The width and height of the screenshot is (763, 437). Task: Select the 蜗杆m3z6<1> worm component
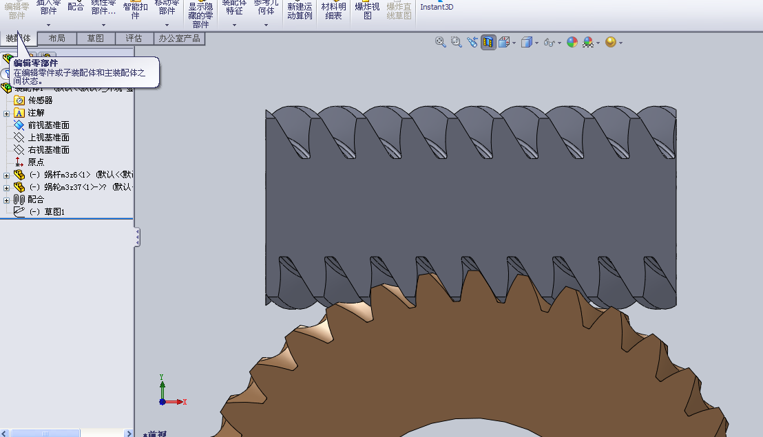point(73,175)
